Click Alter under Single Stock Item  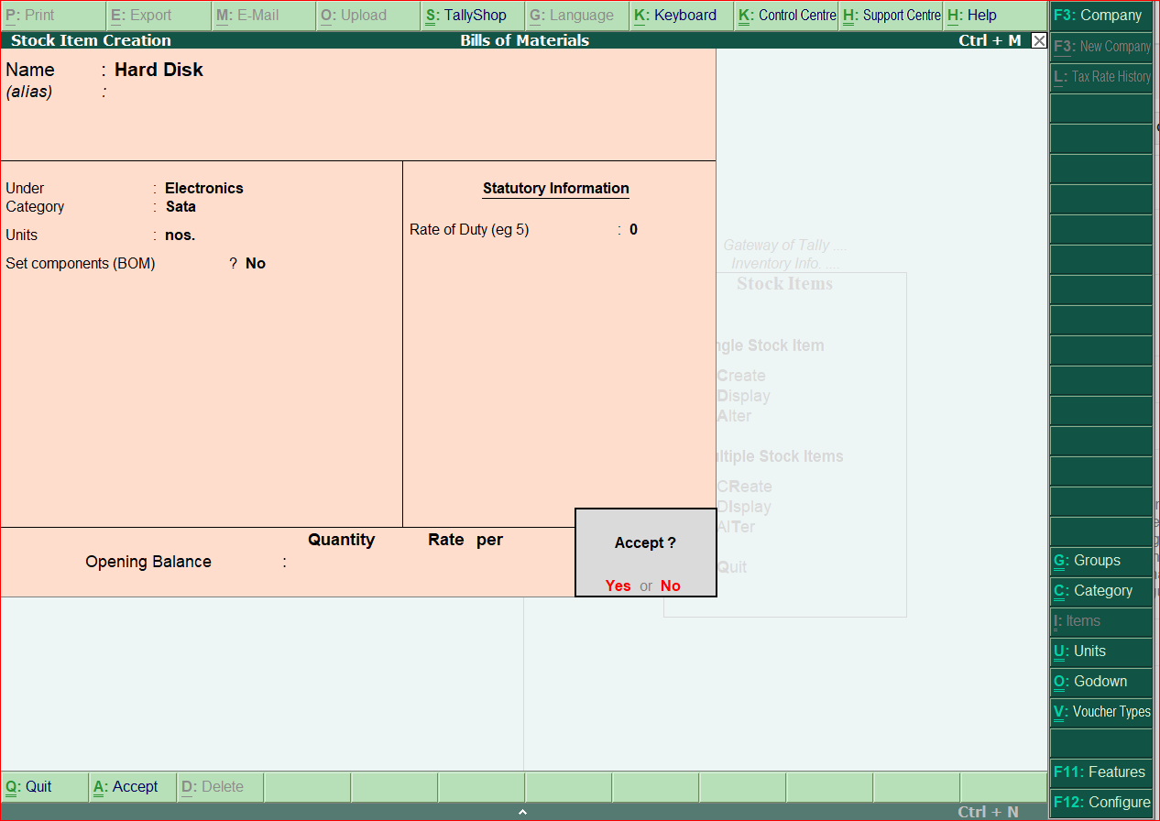click(x=734, y=416)
